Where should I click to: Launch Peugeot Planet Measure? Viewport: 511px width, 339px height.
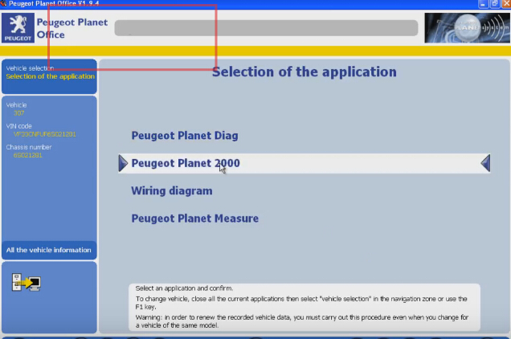pos(195,219)
